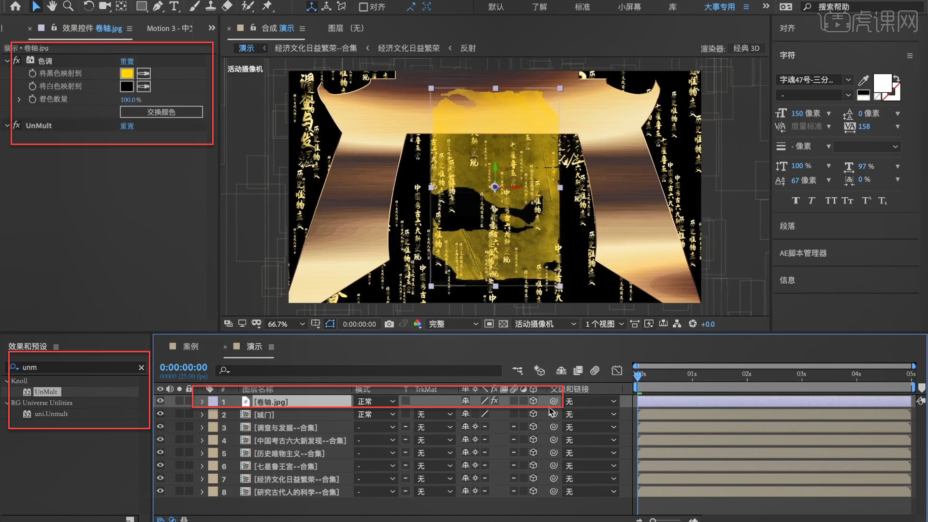Expand layer 2 城门 properties
The width and height of the screenshot is (928, 522).
point(202,415)
